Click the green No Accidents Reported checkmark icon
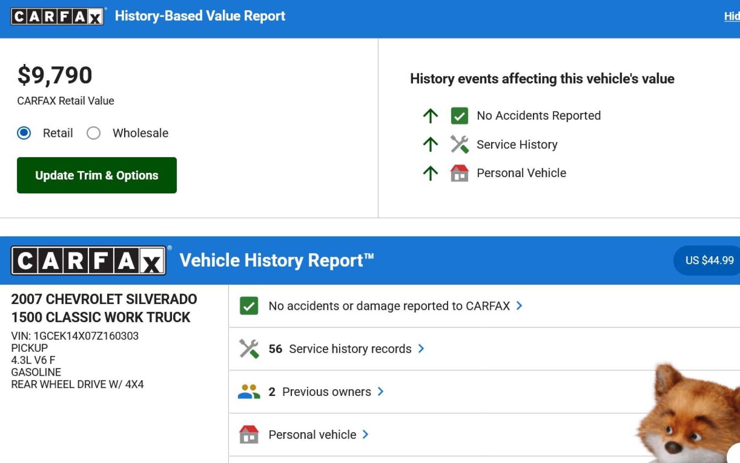This screenshot has height=463, width=740. click(459, 116)
